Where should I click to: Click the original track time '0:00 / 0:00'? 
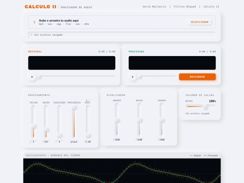tap(107, 52)
